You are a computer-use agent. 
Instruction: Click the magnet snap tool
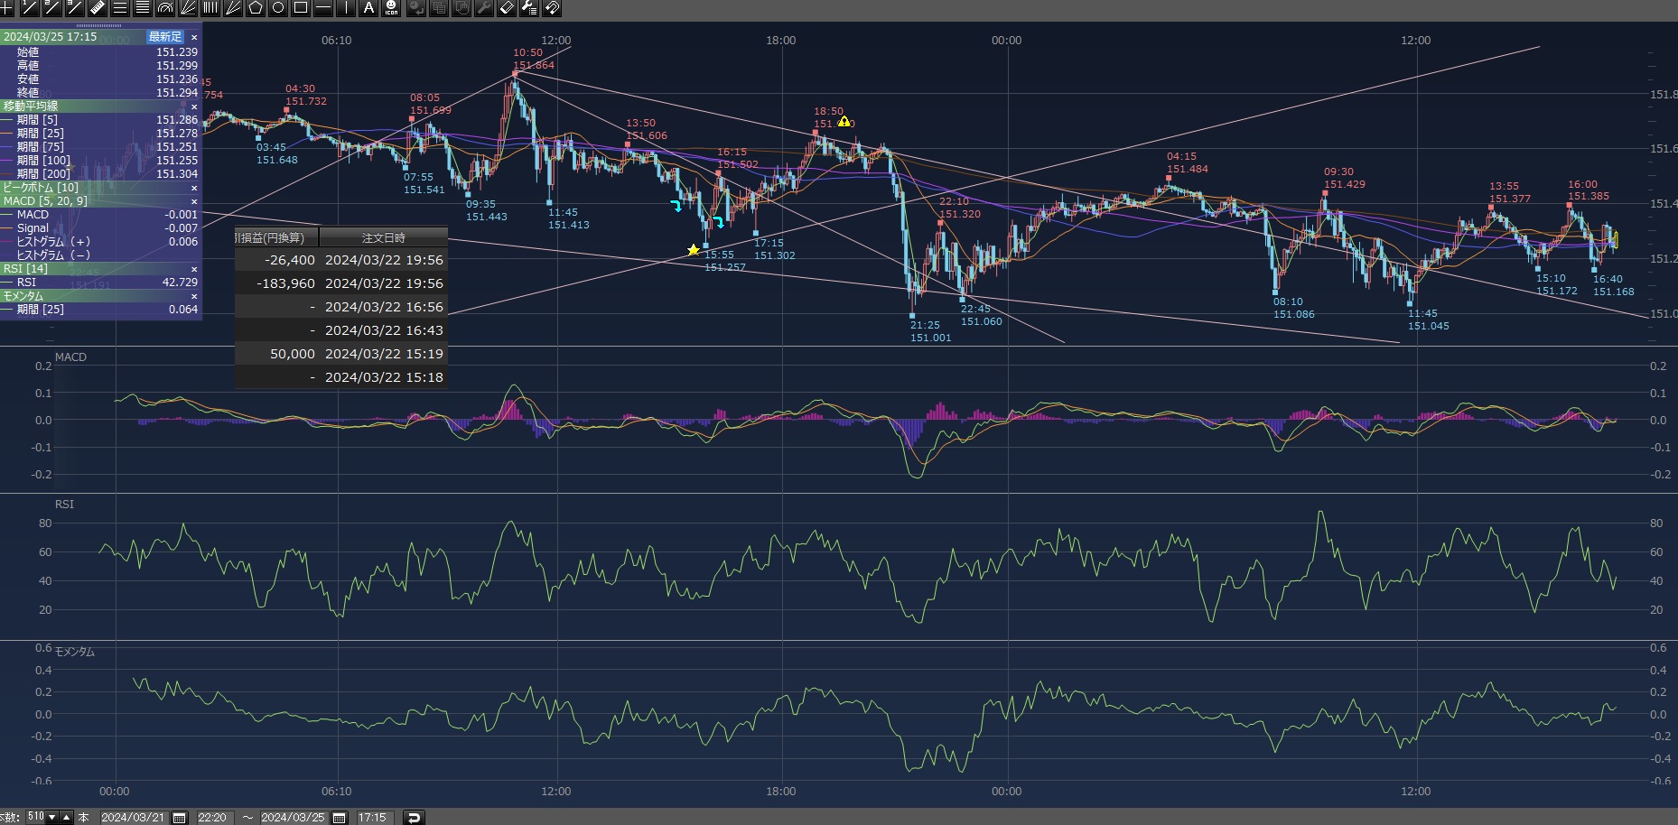pos(552,8)
